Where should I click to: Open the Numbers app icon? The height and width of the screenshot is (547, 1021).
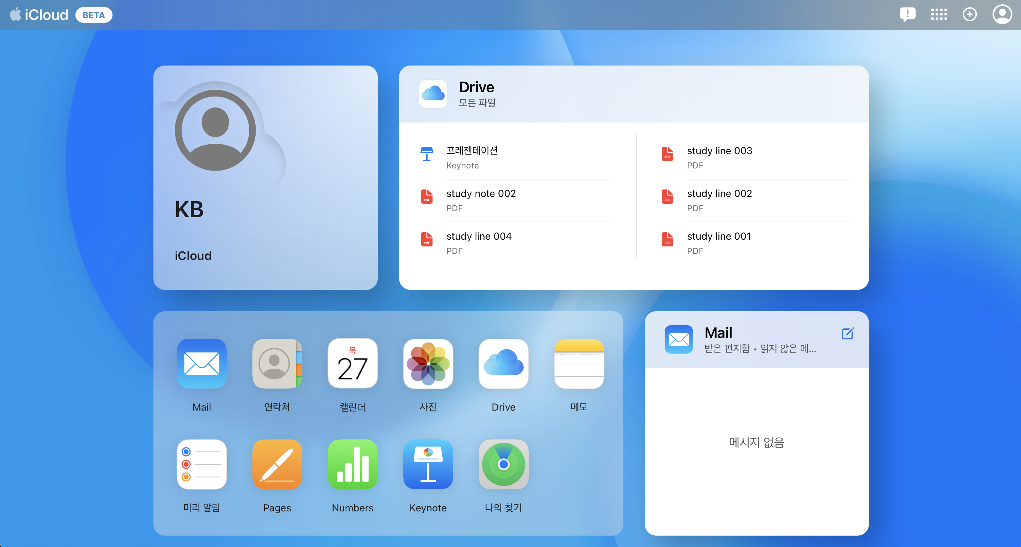pos(352,464)
